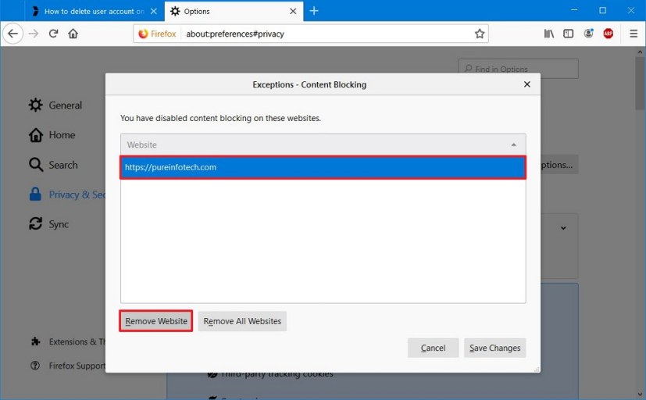This screenshot has height=400, width=646.
Task: Open the Adblock Plus extension icon
Action: [608, 34]
